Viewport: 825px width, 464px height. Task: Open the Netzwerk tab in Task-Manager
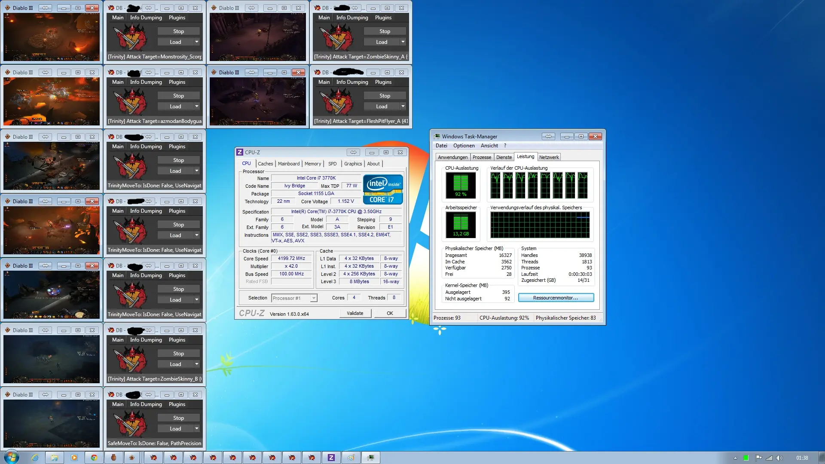[549, 157]
